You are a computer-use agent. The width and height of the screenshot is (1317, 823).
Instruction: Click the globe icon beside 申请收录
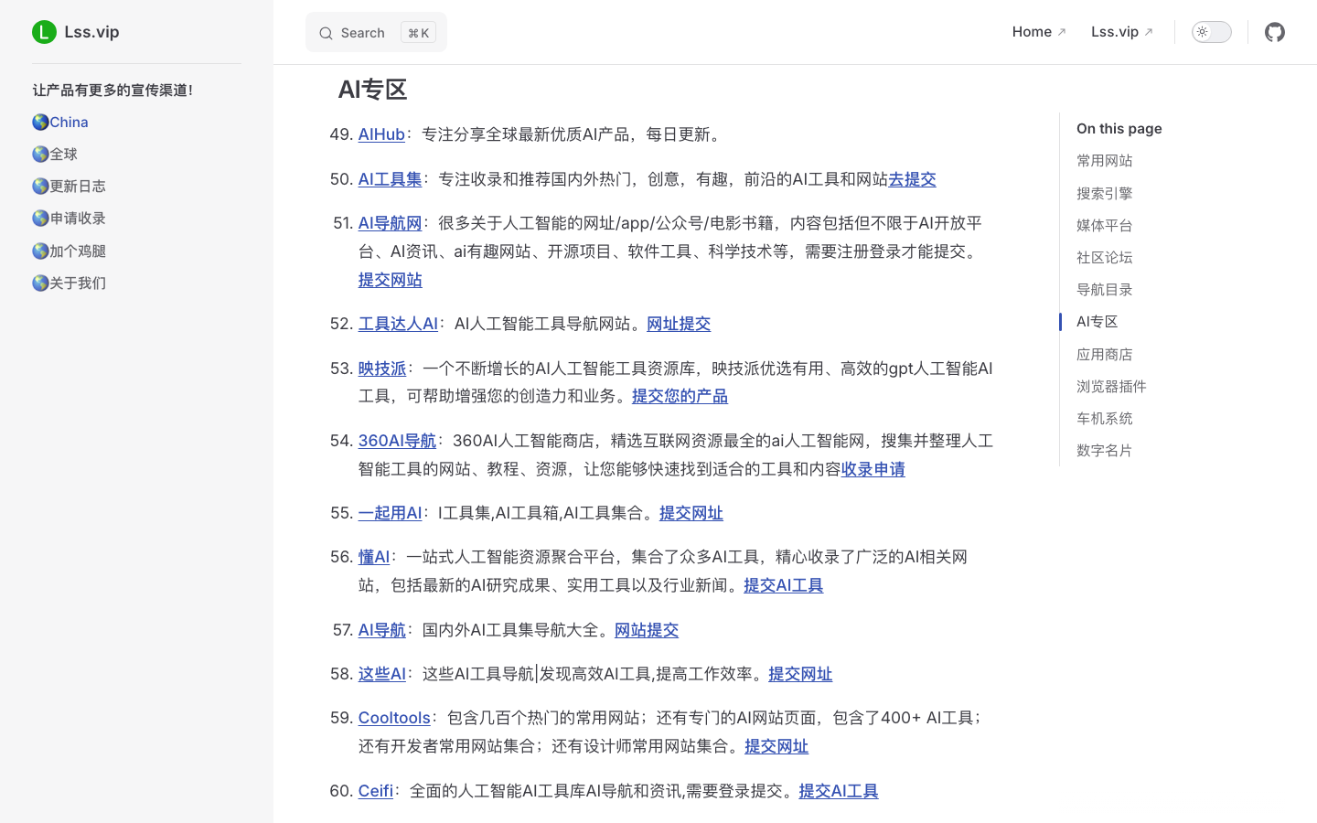point(40,218)
